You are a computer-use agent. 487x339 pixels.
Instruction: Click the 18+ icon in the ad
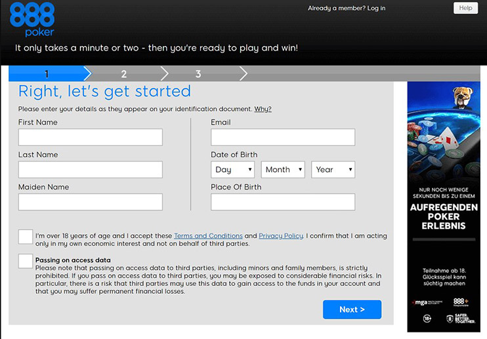(x=427, y=319)
